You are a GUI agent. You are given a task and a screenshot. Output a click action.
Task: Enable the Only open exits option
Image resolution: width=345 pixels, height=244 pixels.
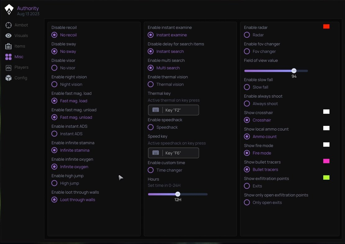click(x=247, y=202)
